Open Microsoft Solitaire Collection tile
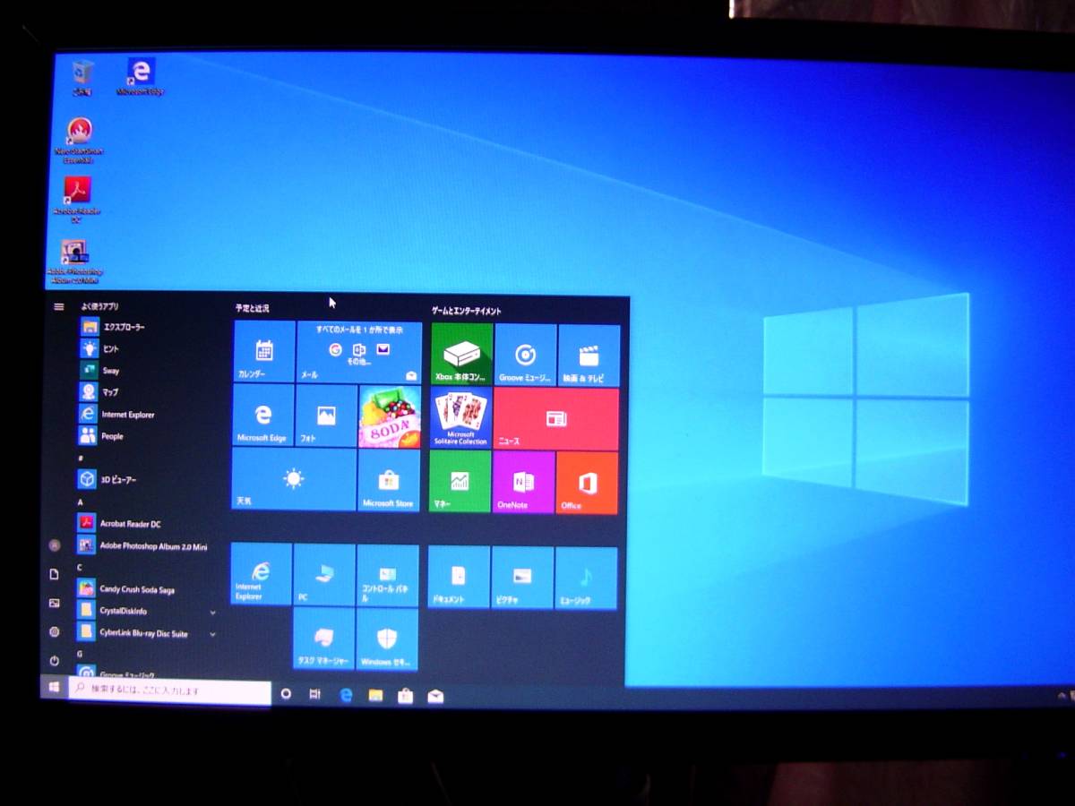1075x806 pixels. [461, 418]
